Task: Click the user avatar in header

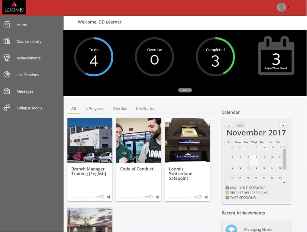Action: pyautogui.click(x=281, y=7)
